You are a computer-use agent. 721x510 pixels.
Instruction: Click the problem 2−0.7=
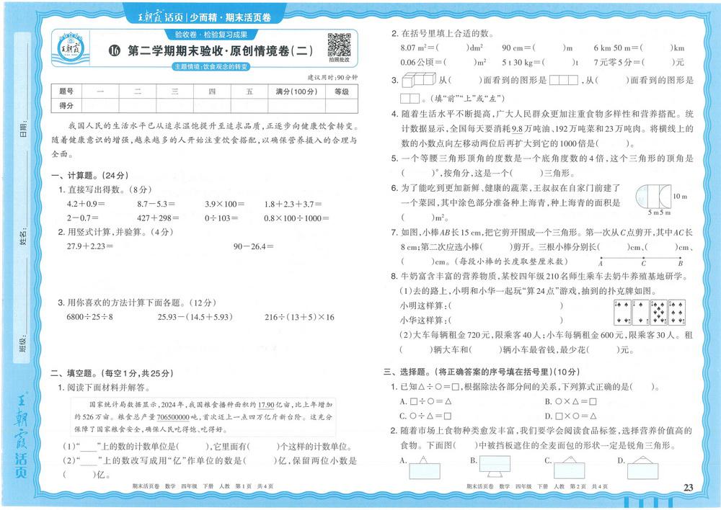[83, 218]
